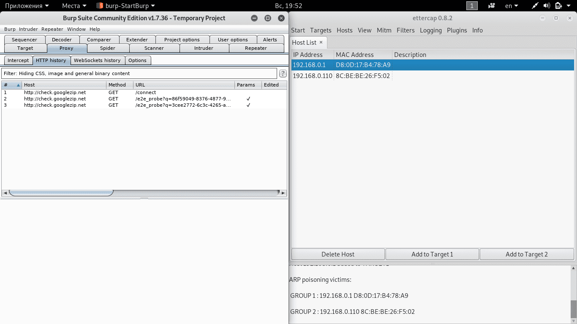Screen dimensions: 577x324
Task: Open Burp's Repeater menu in menu bar
Action: click(52, 29)
